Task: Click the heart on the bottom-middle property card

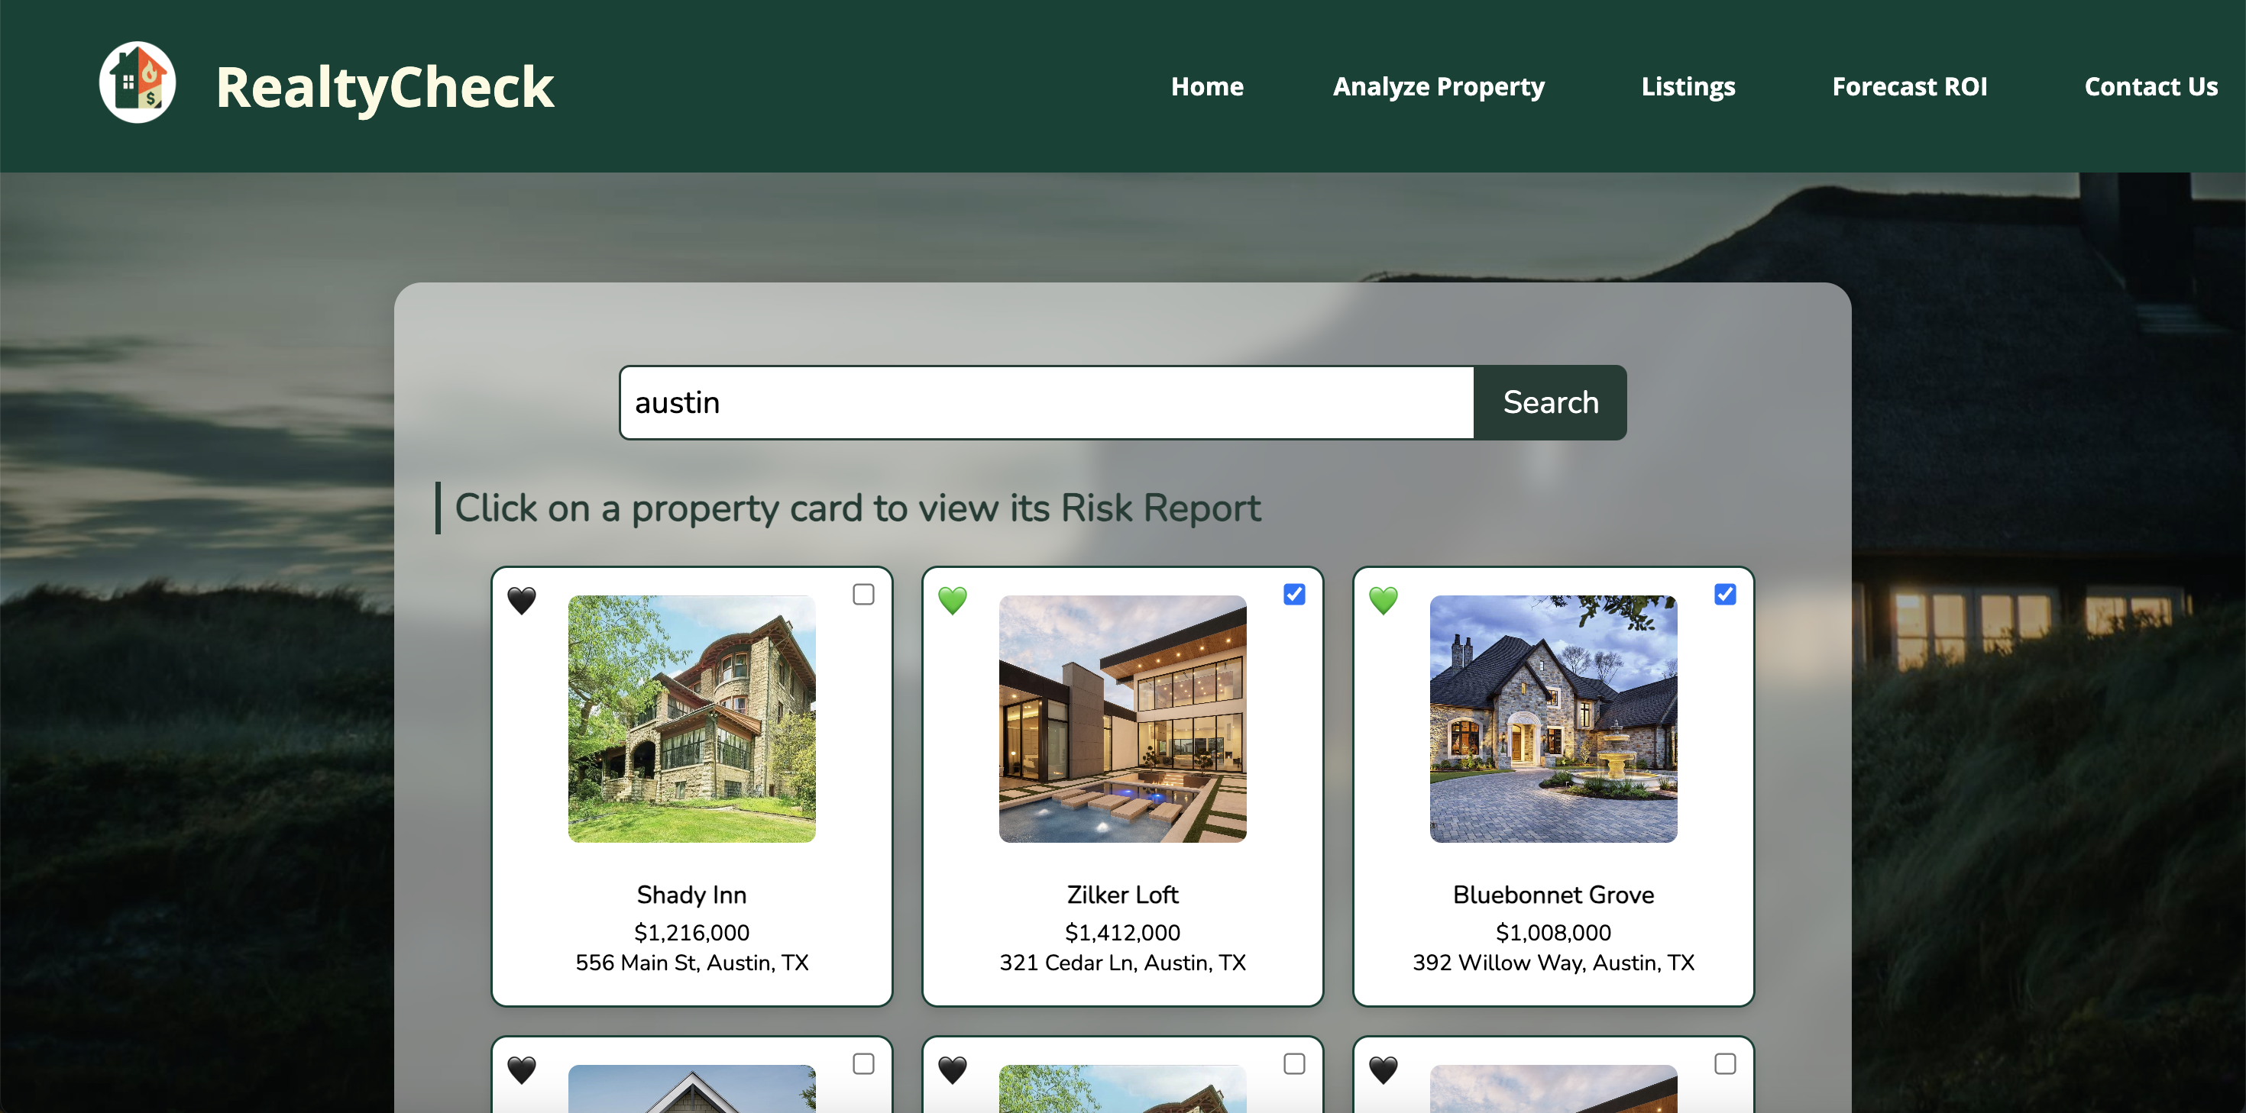Action: tap(952, 1069)
